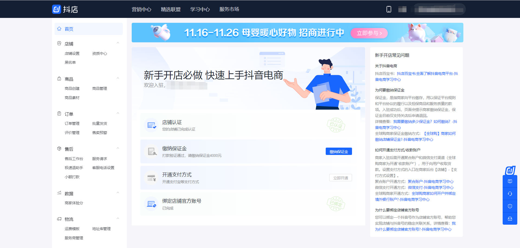The image size is (520, 248).
Task: Click the 母婴暖心好物 promotional banner
Action: point(297,33)
